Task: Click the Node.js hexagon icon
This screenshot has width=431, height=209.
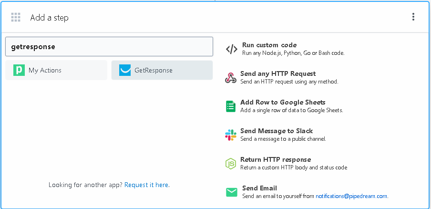Action: coord(231,164)
